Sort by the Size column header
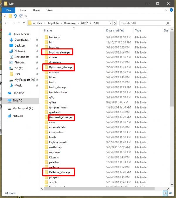This screenshot has width=176, height=198. 166,30
